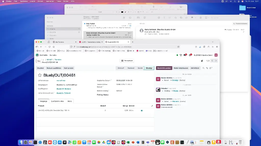Image resolution: width=261 pixels, height=146 pixels.
Task: Open details icon on HAROLOG Swedish Clay row
Action: point(142,111)
